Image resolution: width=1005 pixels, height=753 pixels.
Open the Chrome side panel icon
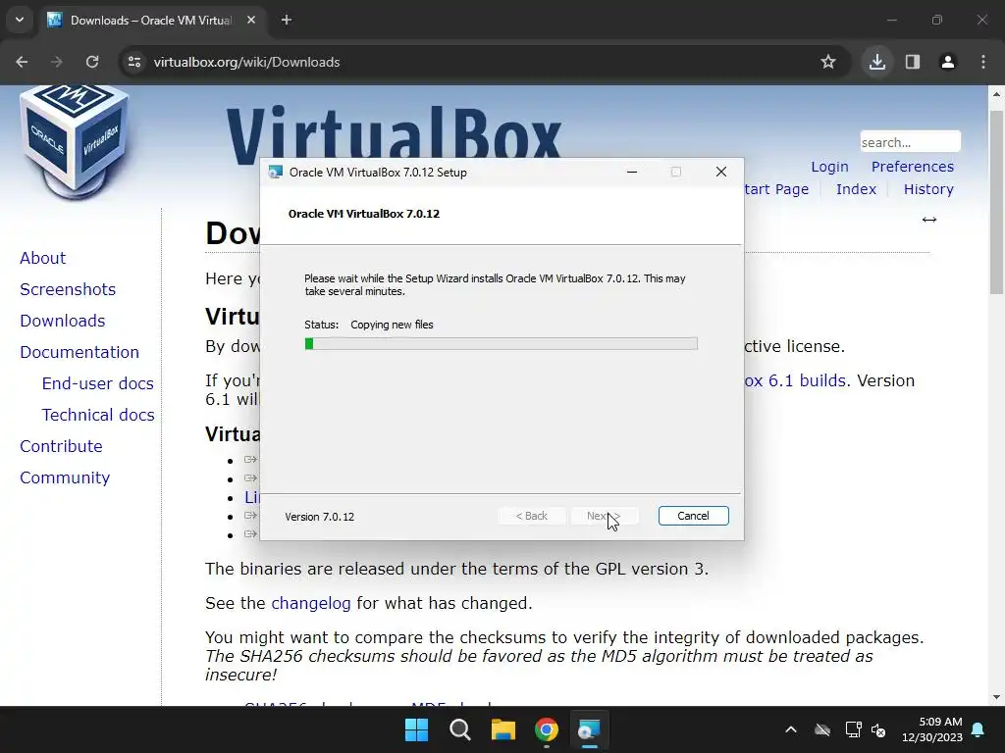point(913,62)
